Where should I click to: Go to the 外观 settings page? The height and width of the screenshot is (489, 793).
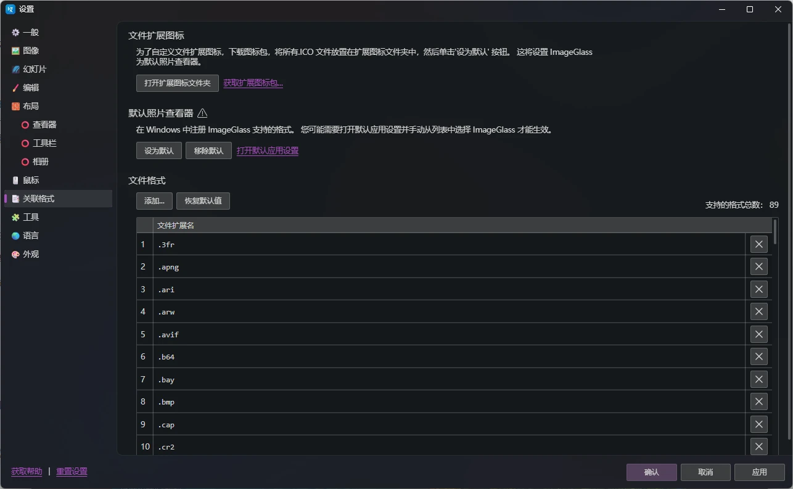point(58,254)
